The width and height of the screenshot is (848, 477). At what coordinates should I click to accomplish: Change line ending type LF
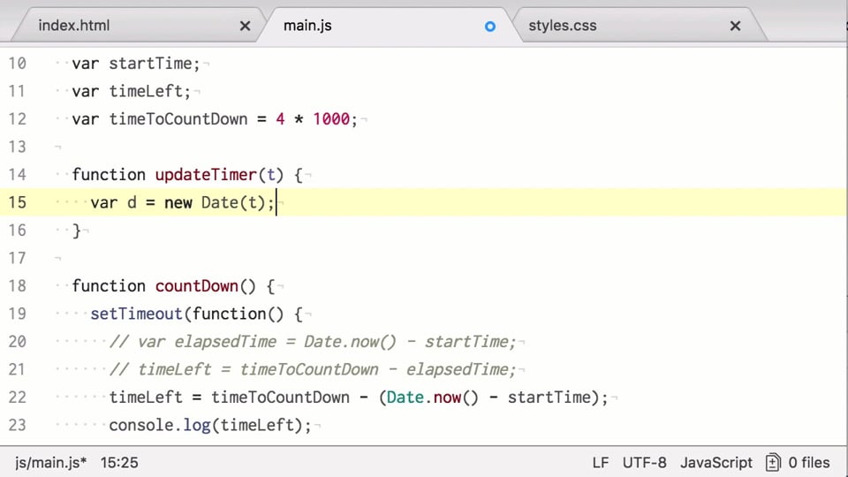click(x=601, y=463)
